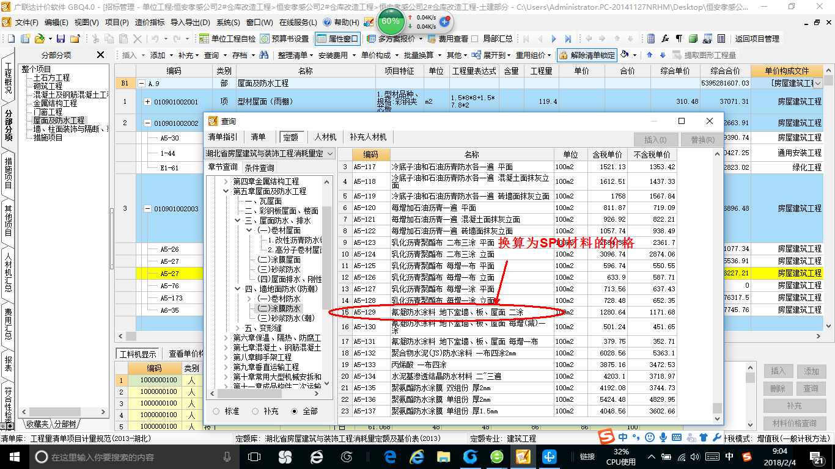Click the fx formula icon
Screen dimensions: 835x469
click(x=665, y=38)
